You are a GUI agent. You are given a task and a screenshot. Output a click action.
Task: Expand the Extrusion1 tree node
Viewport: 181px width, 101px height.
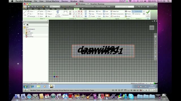click(x=24, y=33)
